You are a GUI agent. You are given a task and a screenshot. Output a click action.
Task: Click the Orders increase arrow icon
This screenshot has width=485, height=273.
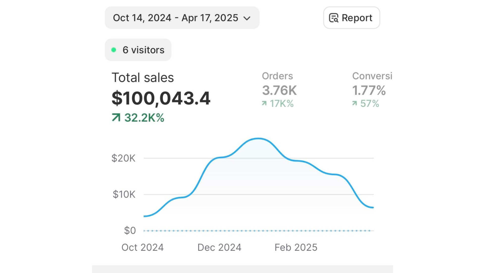pos(264,103)
